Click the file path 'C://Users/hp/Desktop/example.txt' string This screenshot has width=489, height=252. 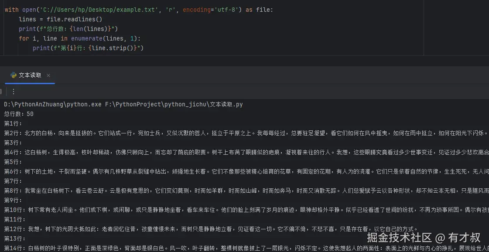(99, 10)
